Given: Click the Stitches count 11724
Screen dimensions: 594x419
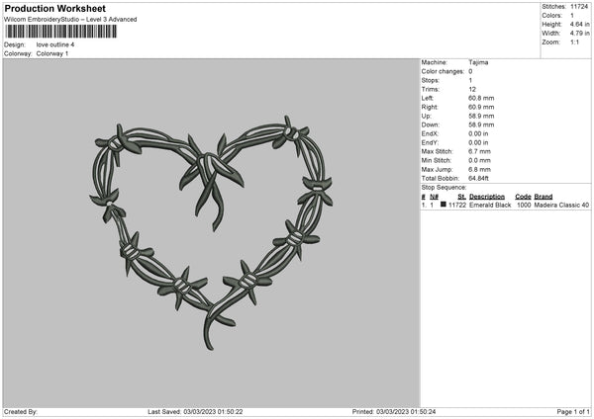Looking at the screenshot, I should (579, 7).
